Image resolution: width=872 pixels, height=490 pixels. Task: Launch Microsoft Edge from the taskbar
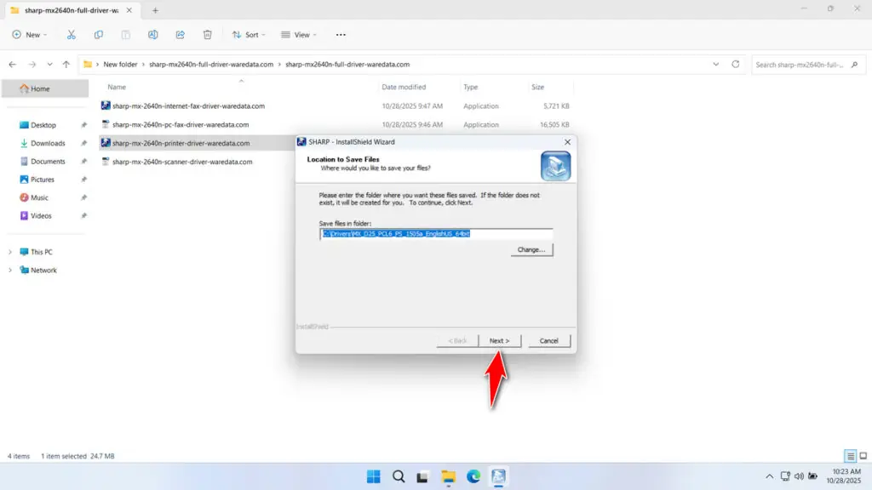point(473,476)
